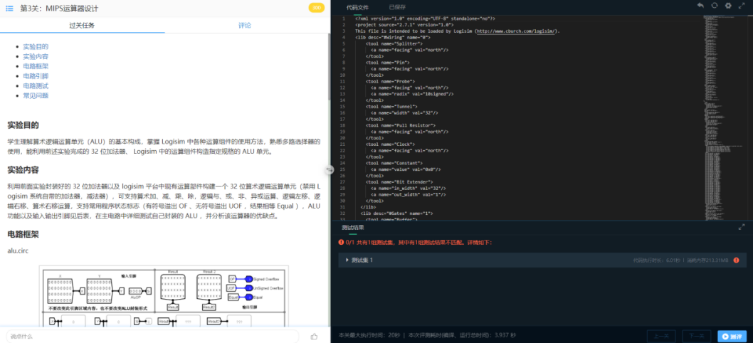Switch to the 评论 tab
This screenshot has width=753, height=343.
(x=245, y=25)
